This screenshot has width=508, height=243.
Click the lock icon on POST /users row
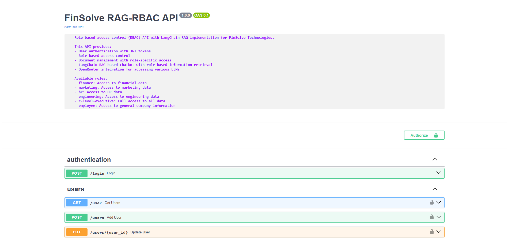point(431,217)
